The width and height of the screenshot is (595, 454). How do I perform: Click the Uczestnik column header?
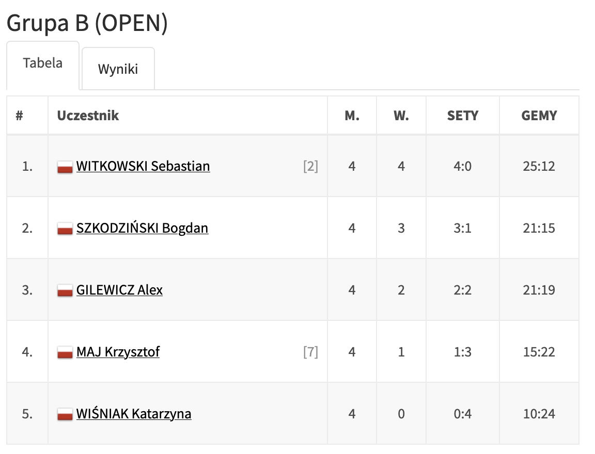[x=88, y=116]
